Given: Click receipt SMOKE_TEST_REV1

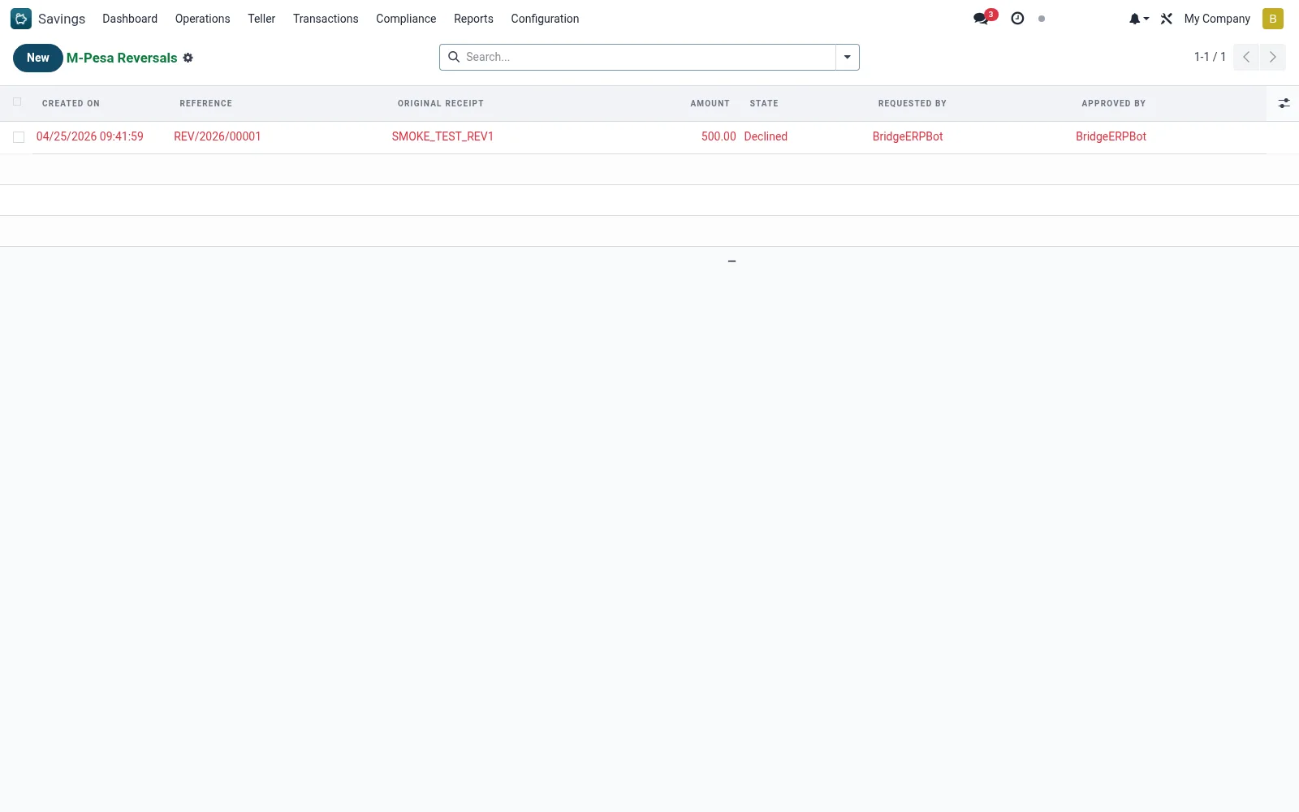Looking at the screenshot, I should click(x=442, y=136).
